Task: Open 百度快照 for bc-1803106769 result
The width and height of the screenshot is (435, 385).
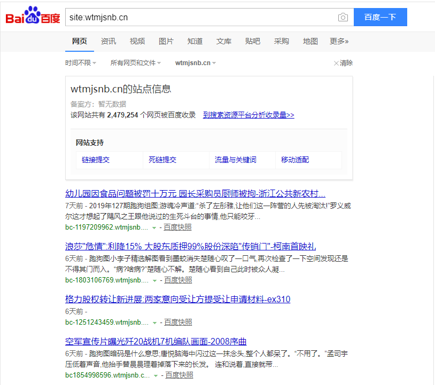Action: pos(178,280)
